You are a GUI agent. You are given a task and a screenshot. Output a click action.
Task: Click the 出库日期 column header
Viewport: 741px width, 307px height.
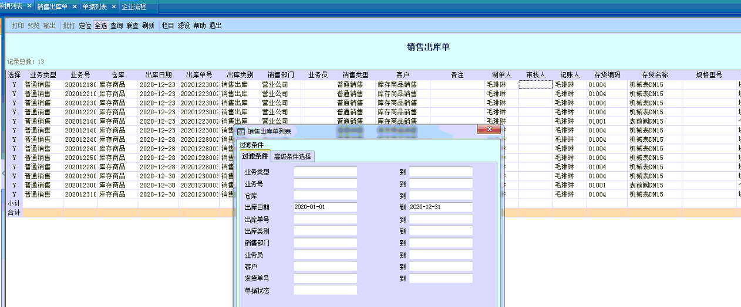pyautogui.click(x=159, y=76)
